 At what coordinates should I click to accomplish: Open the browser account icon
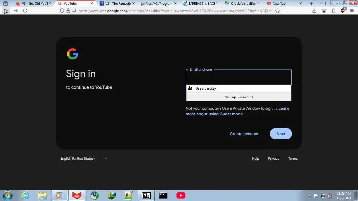pyautogui.click(x=324, y=11)
